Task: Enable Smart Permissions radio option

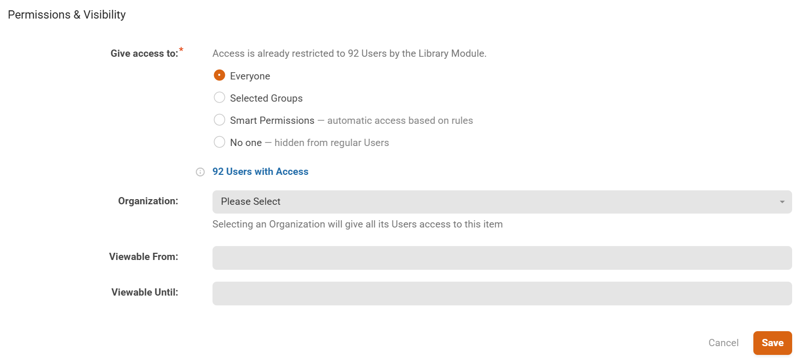Action: (219, 120)
